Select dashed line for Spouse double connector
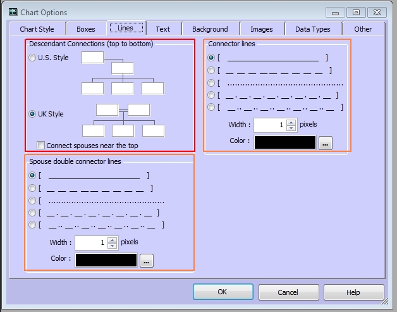 pos(32,188)
